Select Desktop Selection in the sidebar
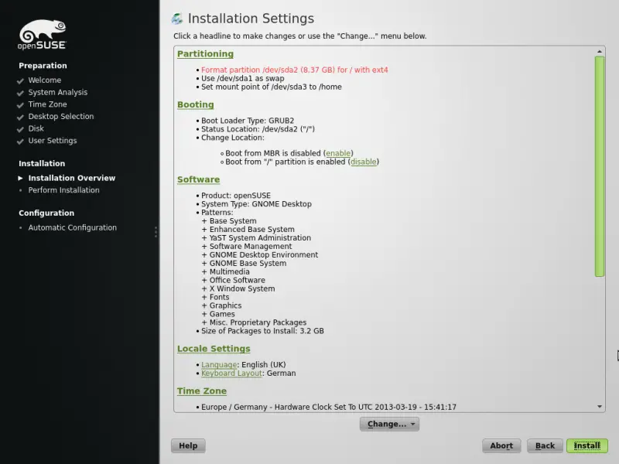 point(61,117)
